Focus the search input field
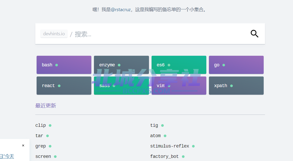This screenshot has width=293, height=161. [161, 34]
